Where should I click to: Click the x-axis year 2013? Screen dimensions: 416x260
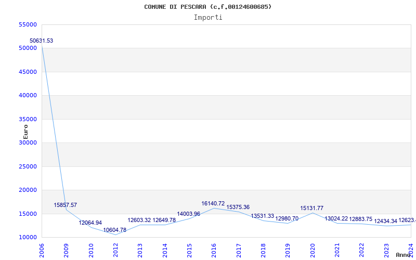(140, 251)
